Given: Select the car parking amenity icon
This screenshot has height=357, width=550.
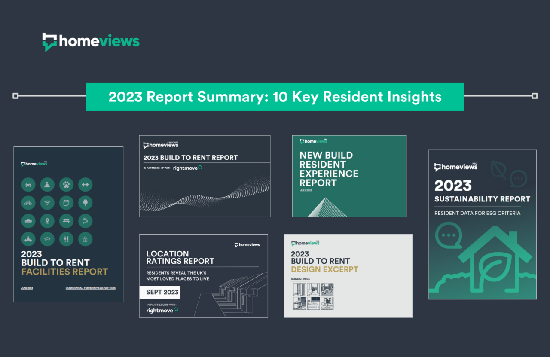Looking at the screenshot, I should tap(28, 184).
